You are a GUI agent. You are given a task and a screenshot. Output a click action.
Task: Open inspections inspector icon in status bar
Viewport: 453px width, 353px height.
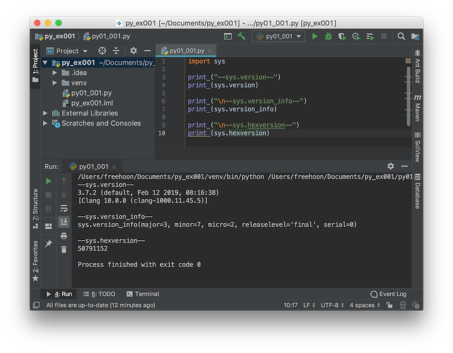[403, 305]
